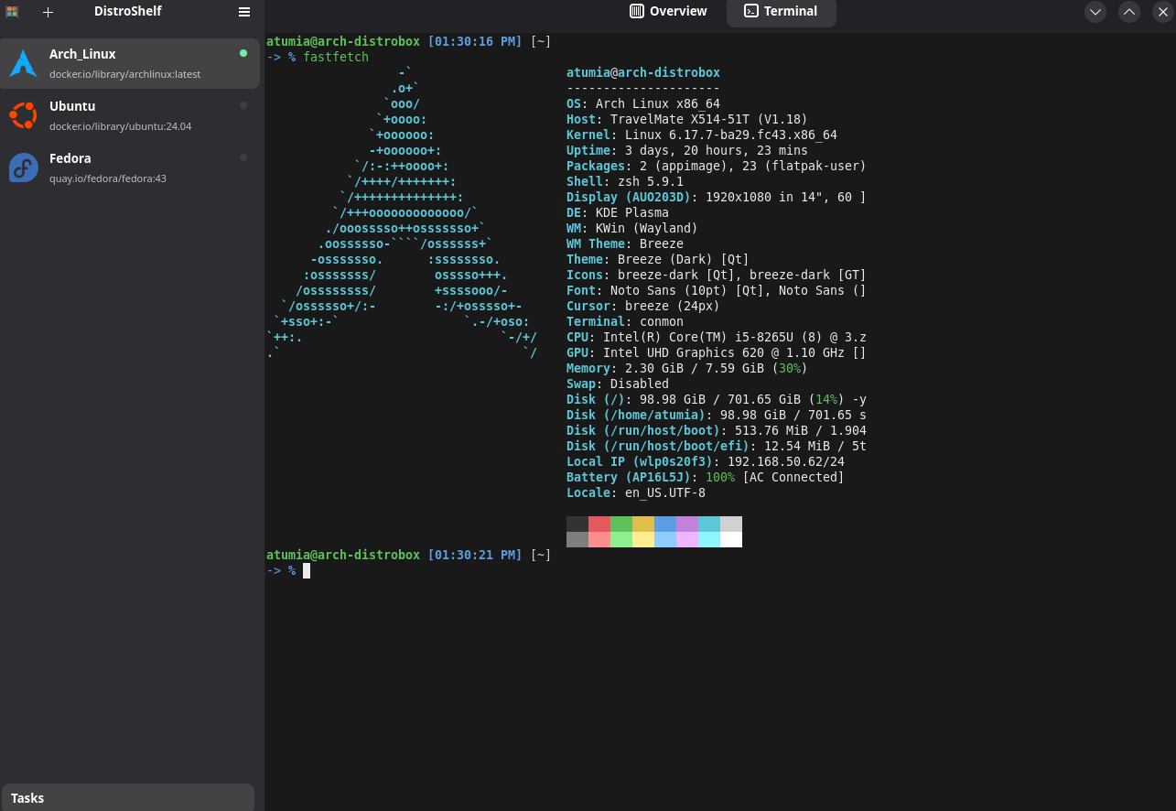Viewport: 1176px width, 811px height.
Task: Open the hamburger main menu
Action: pos(244,12)
